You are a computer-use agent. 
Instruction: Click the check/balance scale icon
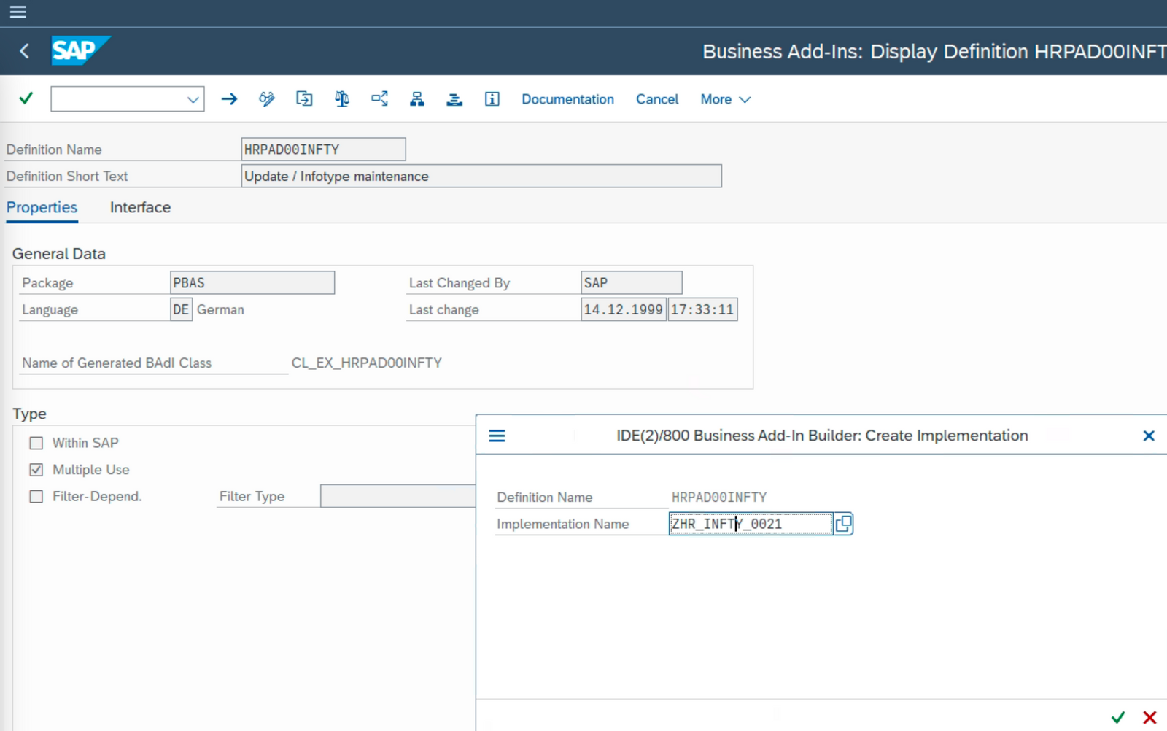coord(341,98)
